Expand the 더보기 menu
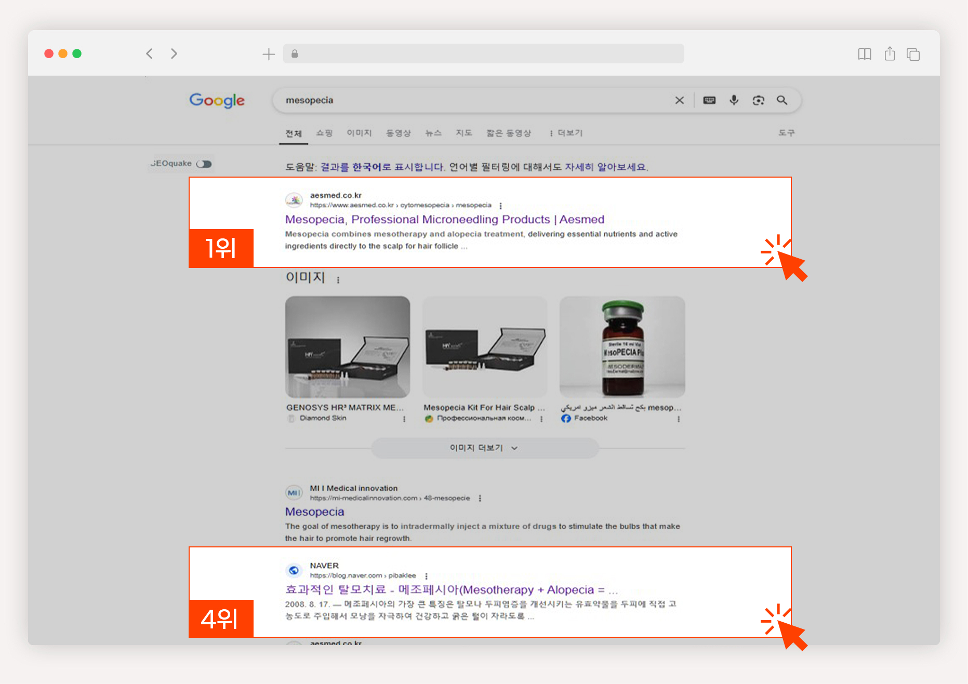Screen dimensions: 968x684 pos(566,133)
